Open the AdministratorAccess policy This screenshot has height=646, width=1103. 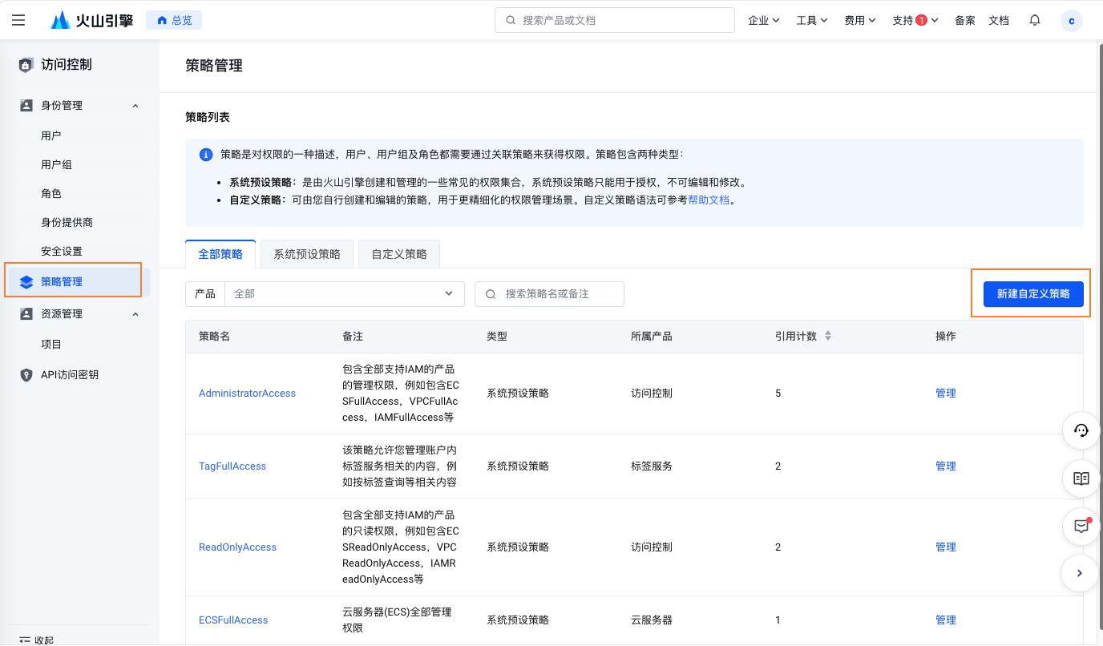click(x=247, y=394)
